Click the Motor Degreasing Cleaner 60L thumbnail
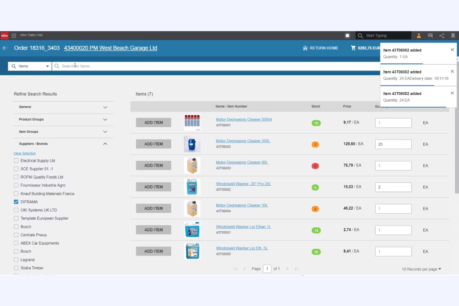The width and height of the screenshot is (459, 306). pyautogui.click(x=192, y=166)
